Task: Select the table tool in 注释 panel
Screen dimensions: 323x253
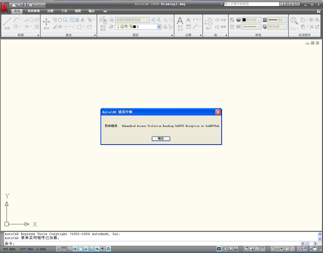Action: pos(189,27)
